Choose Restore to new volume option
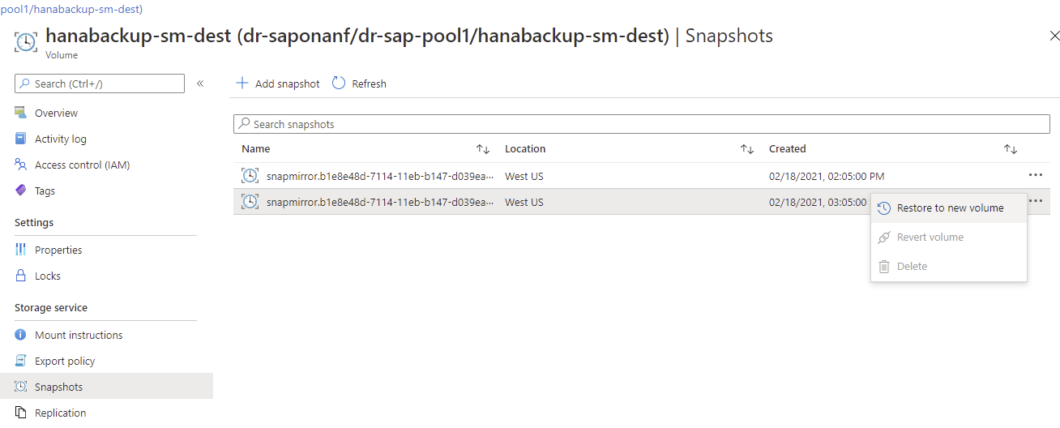The height and width of the screenshot is (428, 1060). click(950, 208)
